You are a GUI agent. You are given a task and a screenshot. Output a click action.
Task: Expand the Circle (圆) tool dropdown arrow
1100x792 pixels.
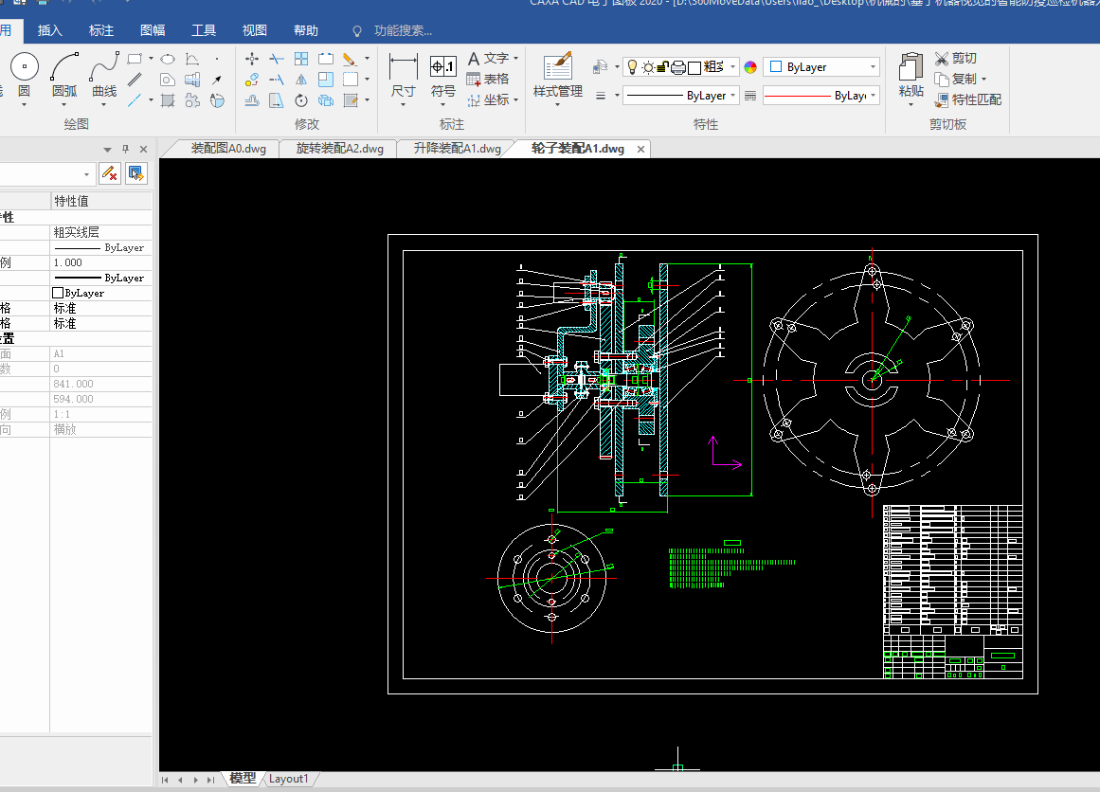pos(24,104)
